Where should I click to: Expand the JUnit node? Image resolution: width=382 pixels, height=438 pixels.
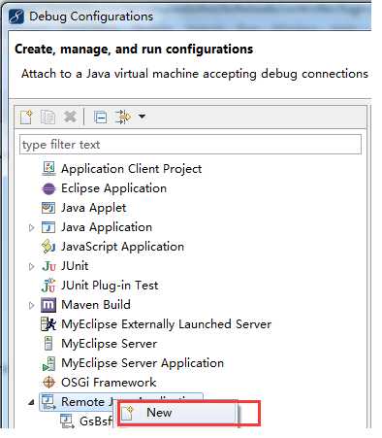[x=31, y=266]
